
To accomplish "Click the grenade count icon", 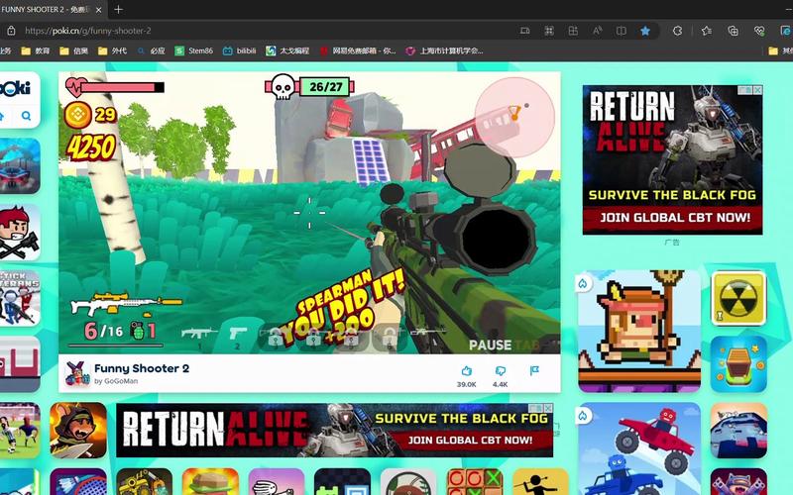I will point(138,331).
